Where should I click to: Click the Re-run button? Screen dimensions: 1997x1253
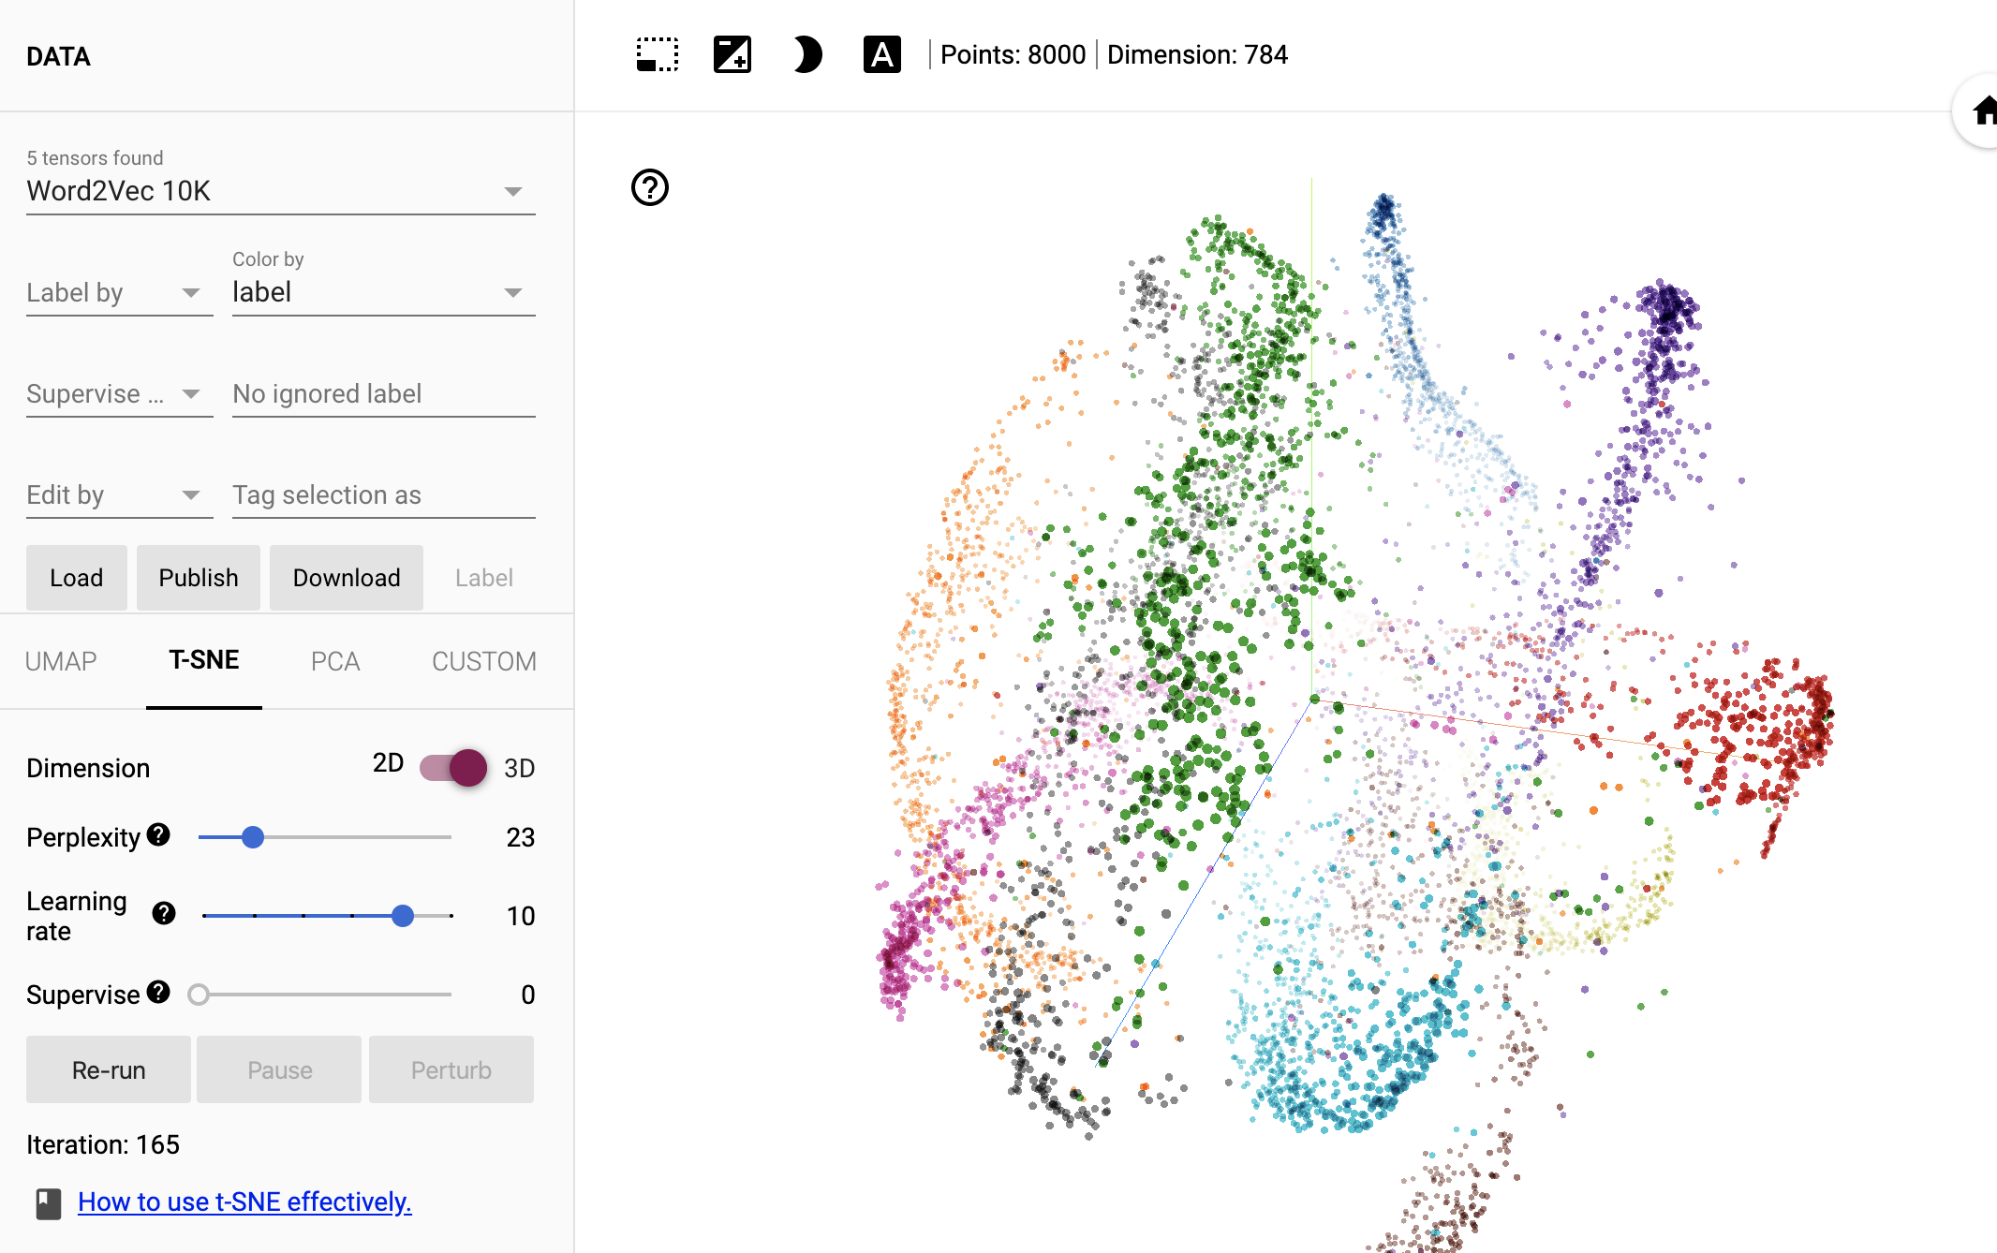click(108, 1069)
